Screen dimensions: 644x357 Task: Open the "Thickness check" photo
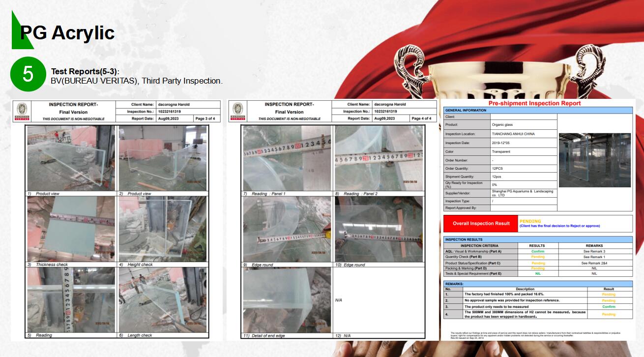point(71,229)
